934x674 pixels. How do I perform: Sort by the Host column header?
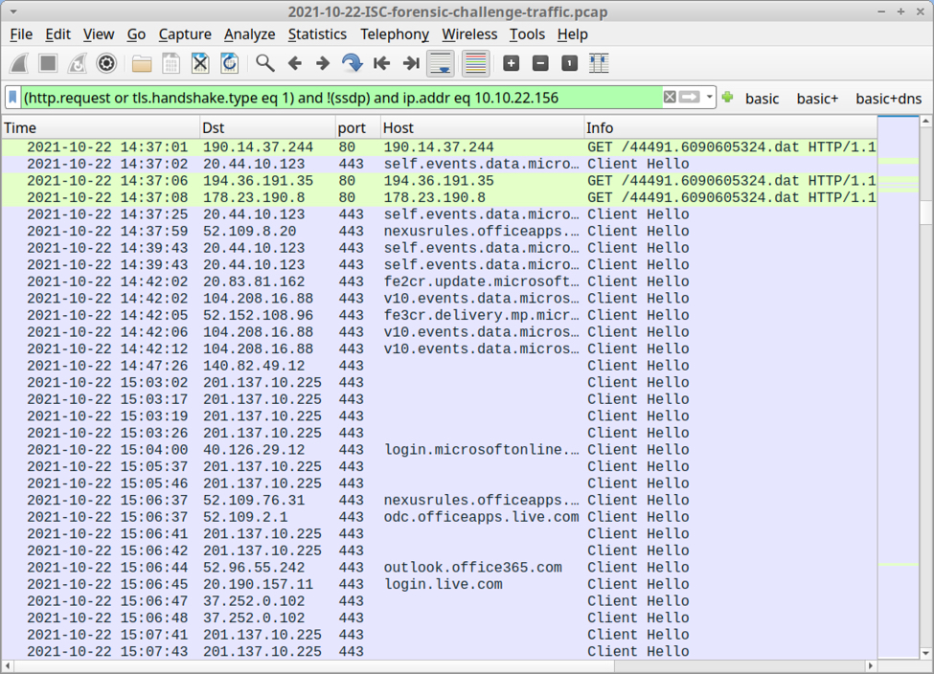(x=481, y=127)
